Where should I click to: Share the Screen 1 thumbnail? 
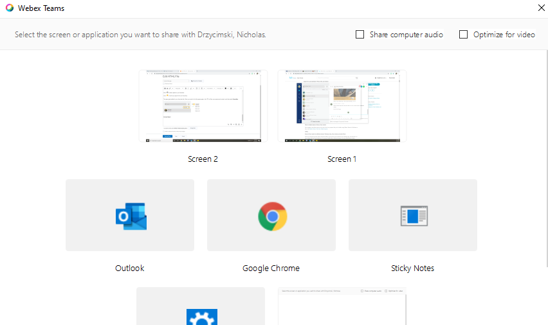pyautogui.click(x=342, y=106)
